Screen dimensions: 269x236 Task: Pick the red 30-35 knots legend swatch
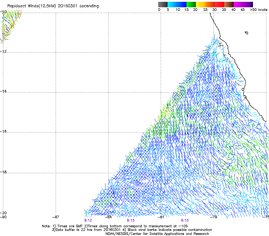[x=220, y=4]
